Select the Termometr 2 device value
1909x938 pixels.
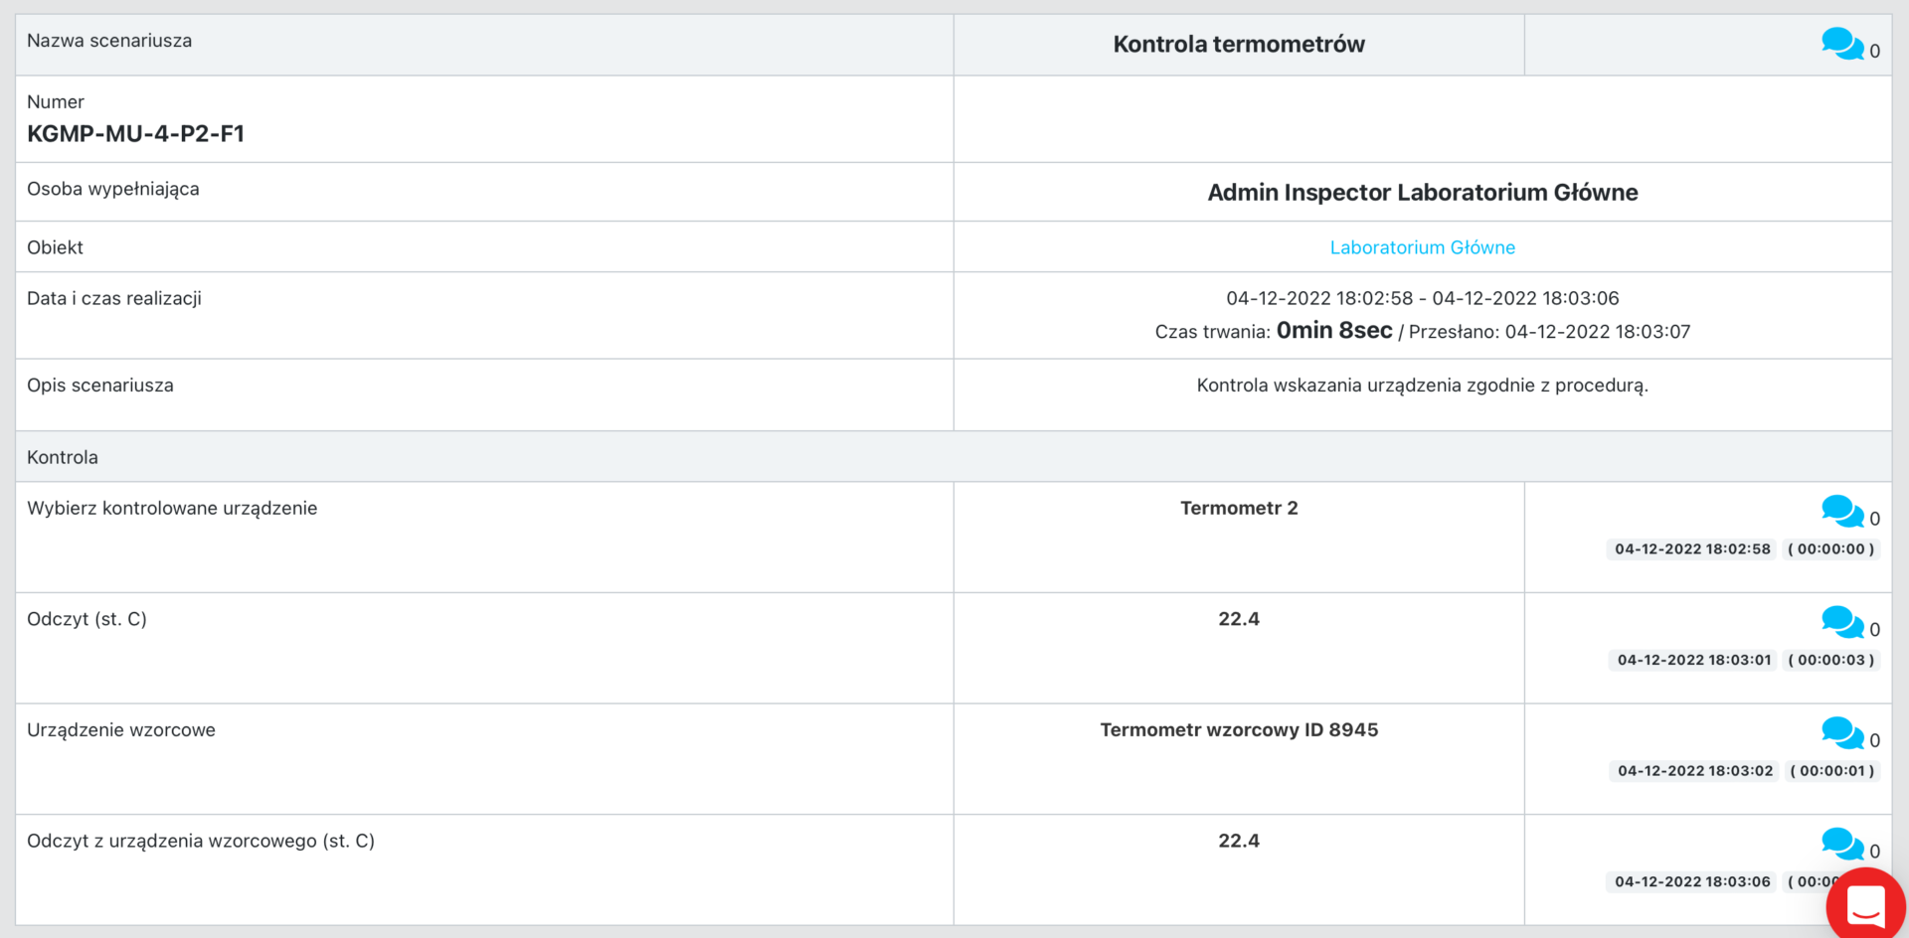1238,509
